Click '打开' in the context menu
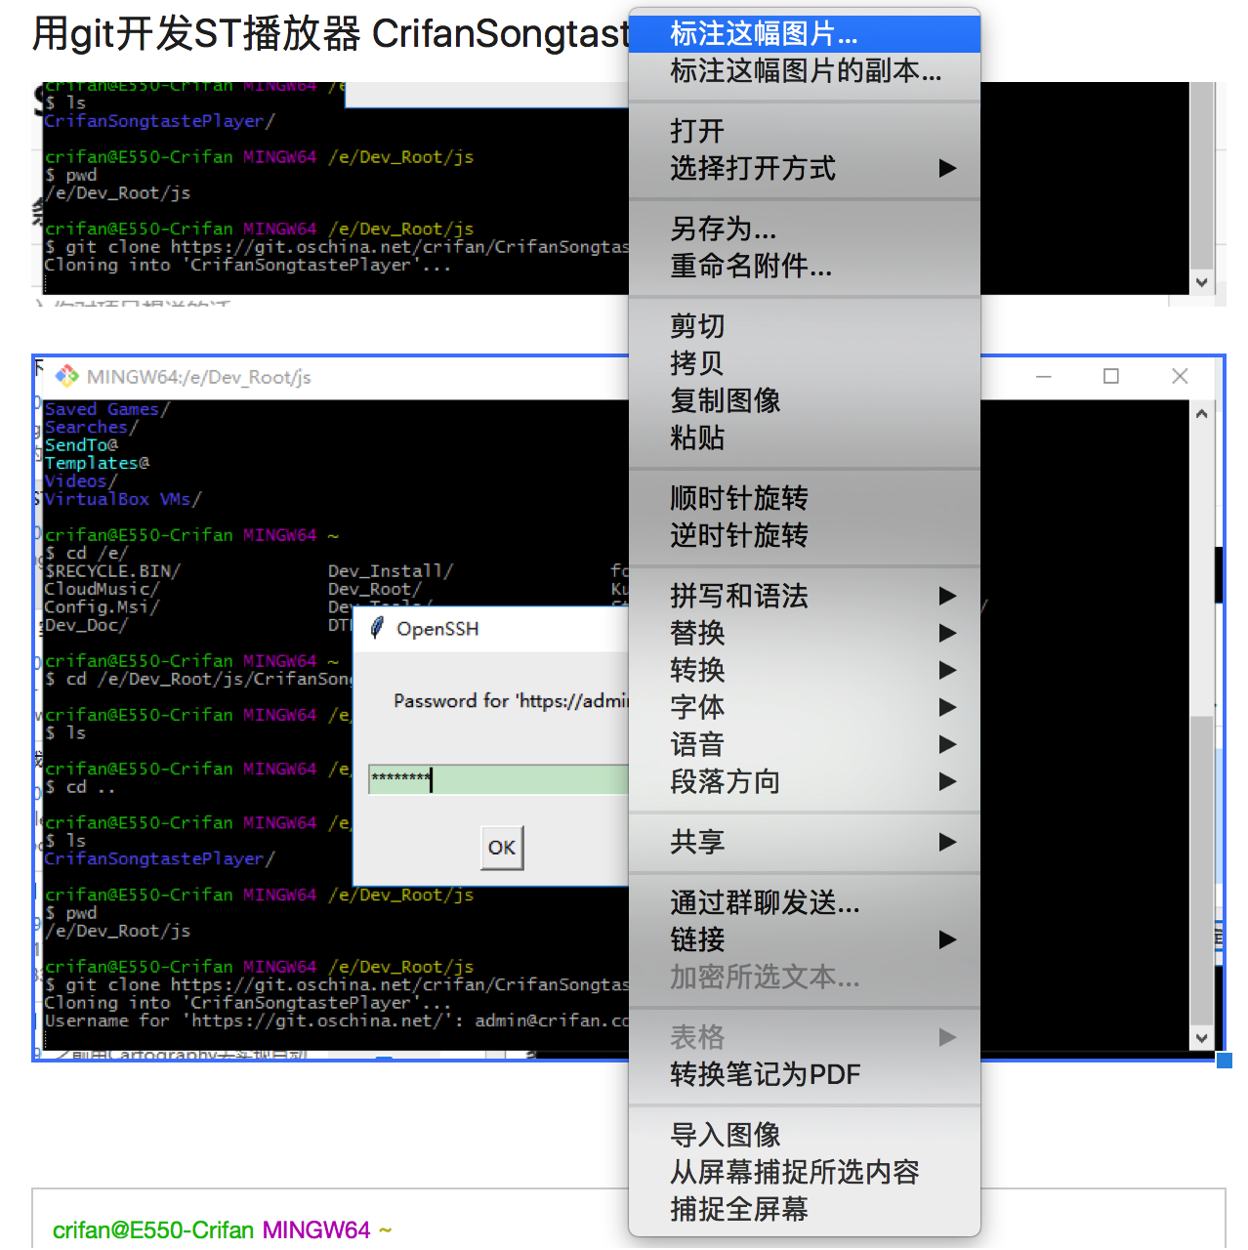This screenshot has width=1248, height=1250. tap(805, 131)
